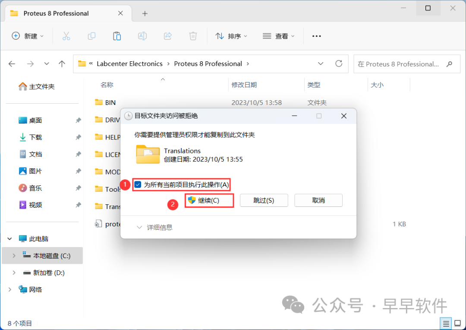Uncheck '为所有当前项目执行此操作' checkbox
Image resolution: width=466 pixels, height=330 pixels.
click(138, 185)
